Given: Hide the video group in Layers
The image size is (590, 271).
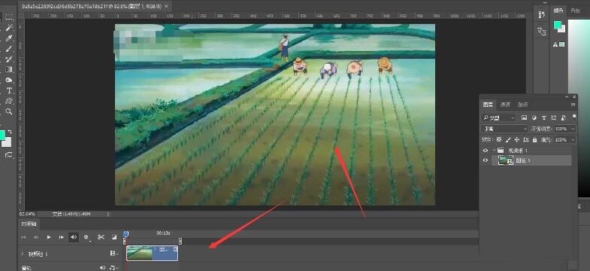Looking at the screenshot, I should click(x=486, y=151).
